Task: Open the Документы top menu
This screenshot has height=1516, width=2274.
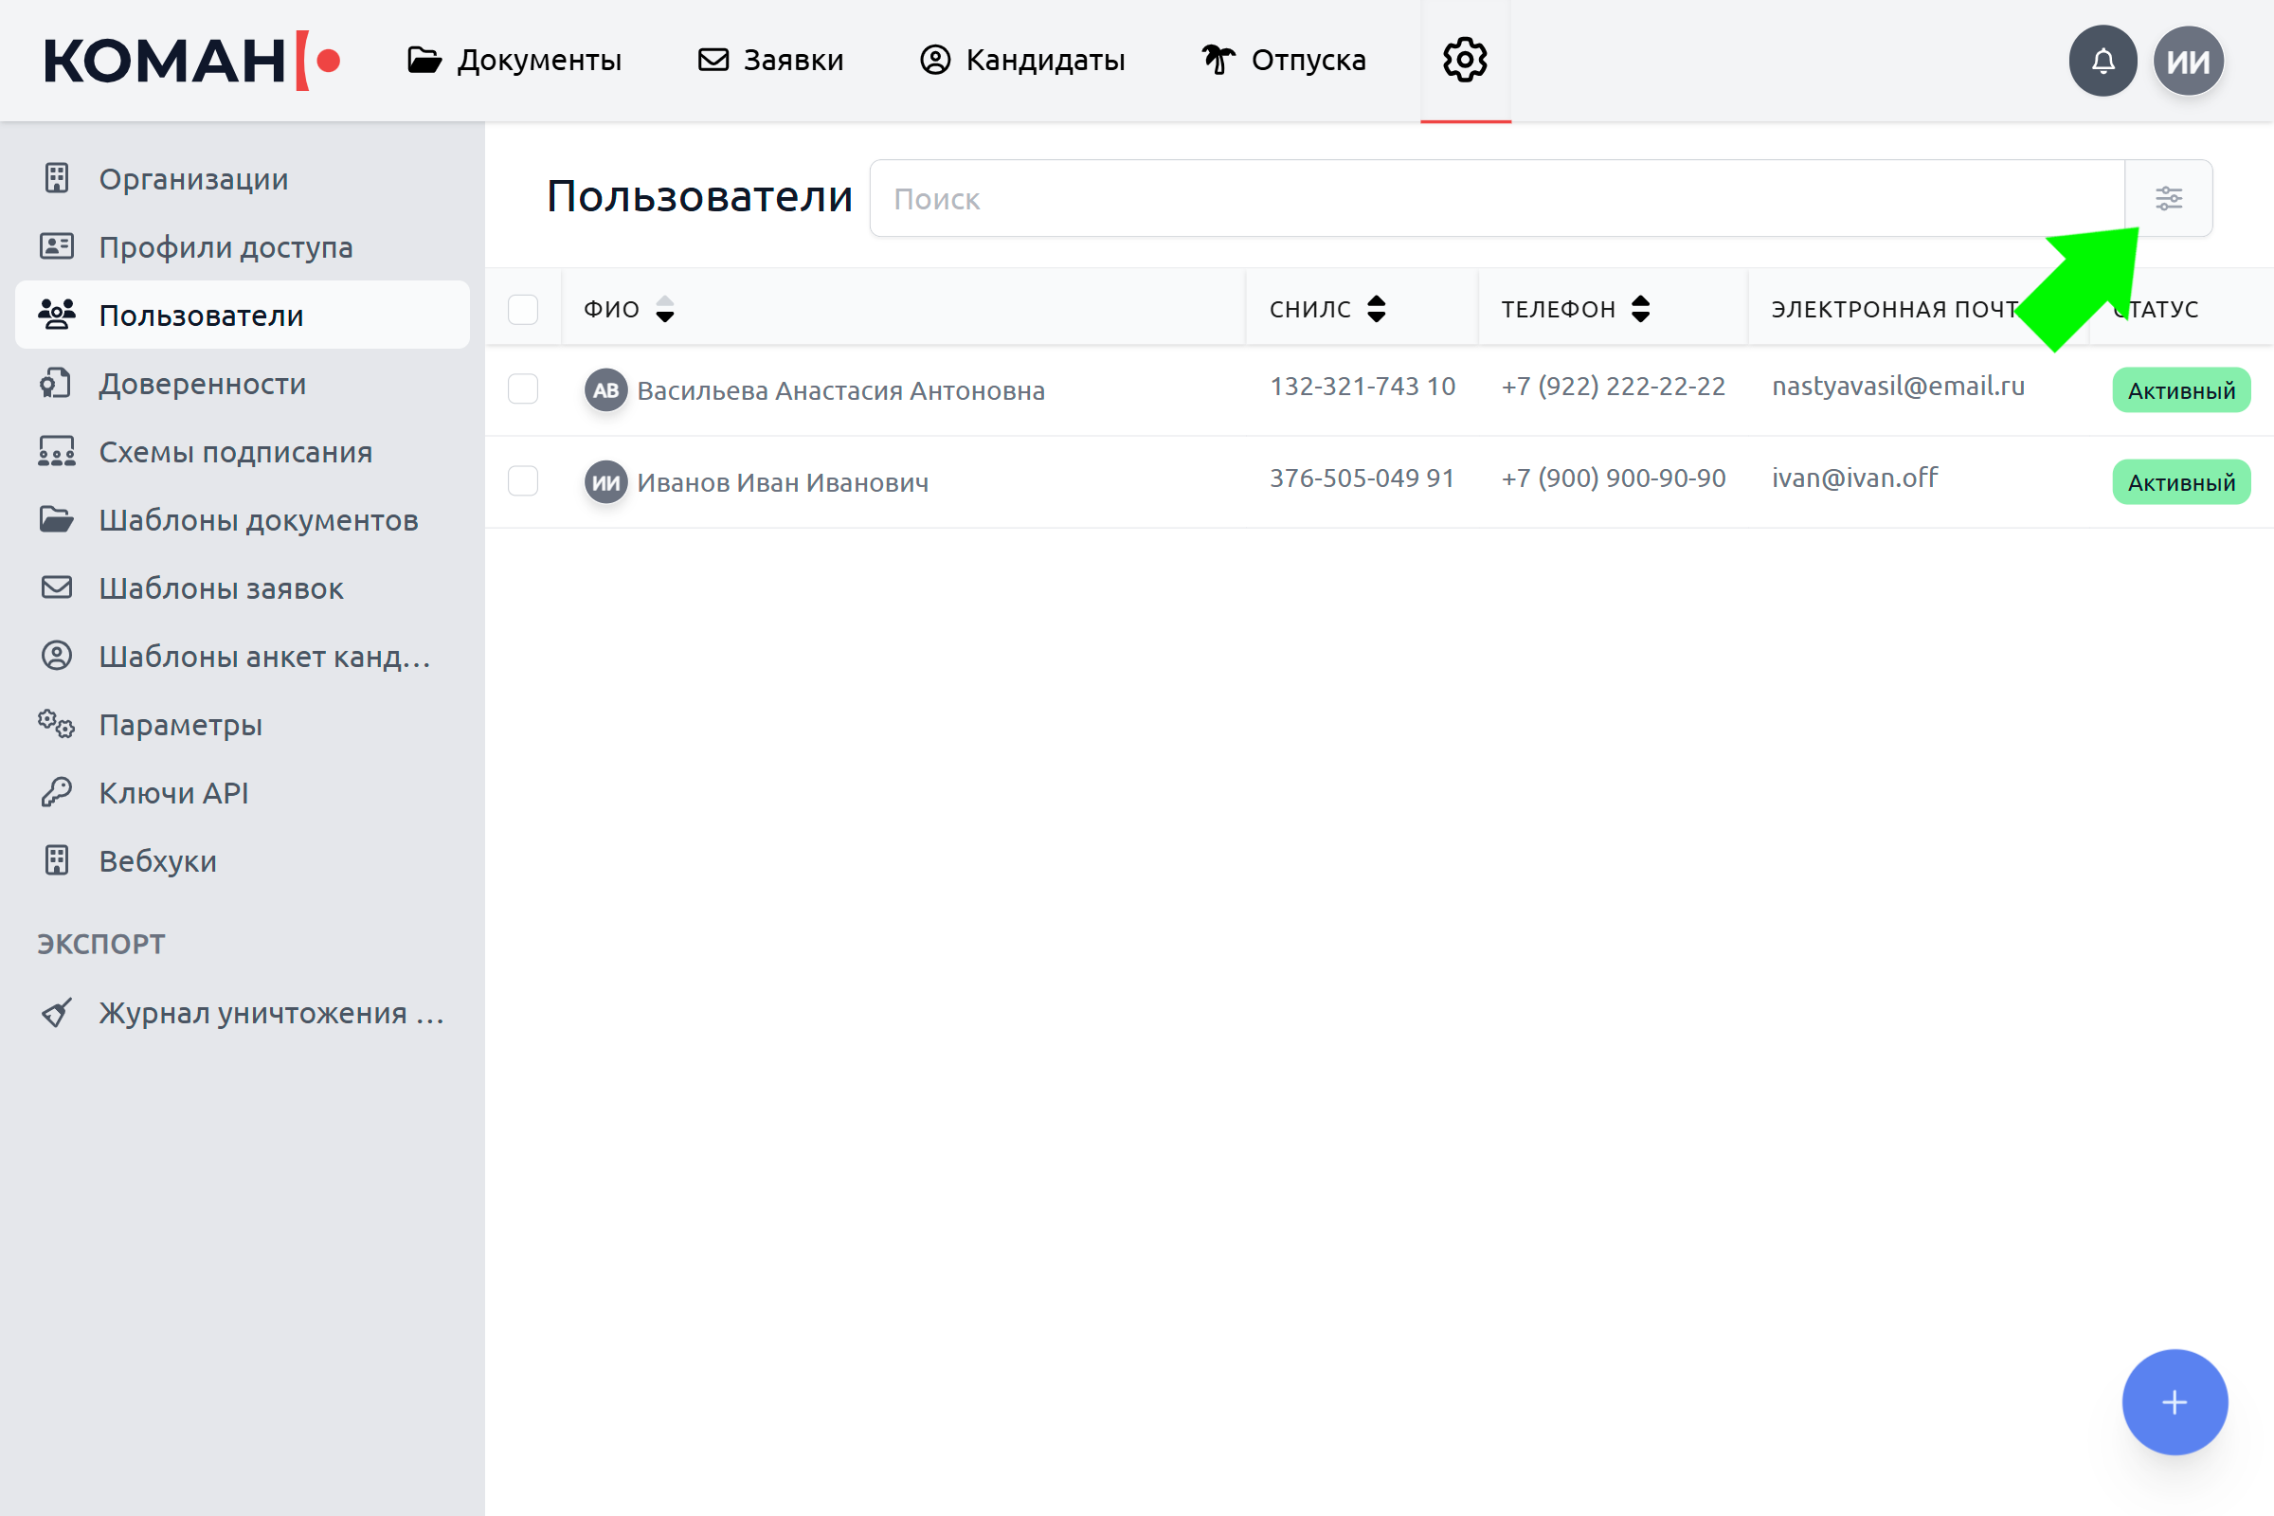Action: [514, 60]
